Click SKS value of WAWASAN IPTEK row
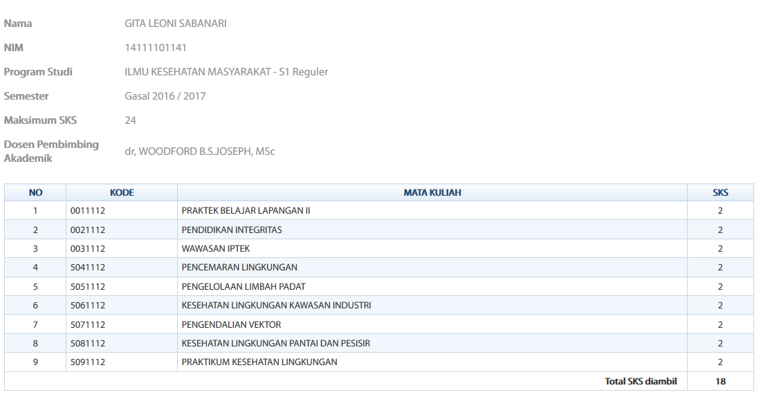761x399 pixels. [720, 248]
